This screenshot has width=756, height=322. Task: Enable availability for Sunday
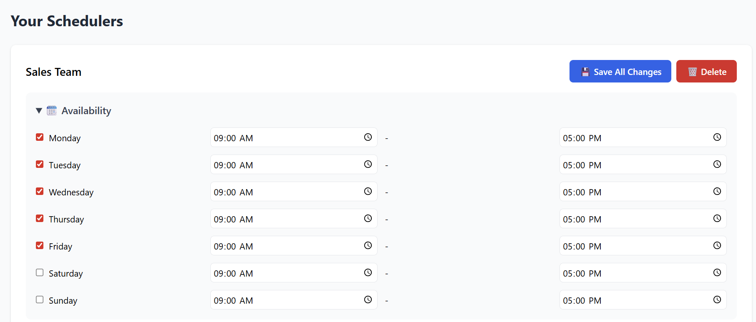tap(39, 299)
